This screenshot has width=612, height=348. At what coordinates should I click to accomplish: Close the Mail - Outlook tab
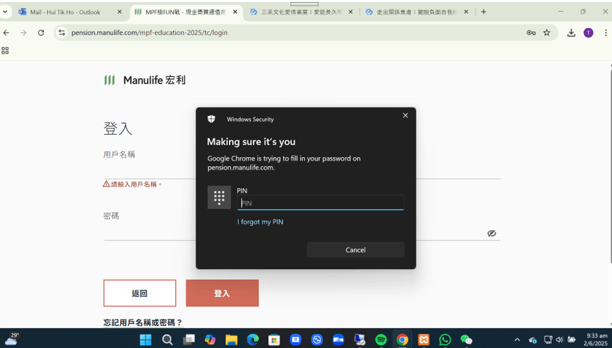coord(119,12)
